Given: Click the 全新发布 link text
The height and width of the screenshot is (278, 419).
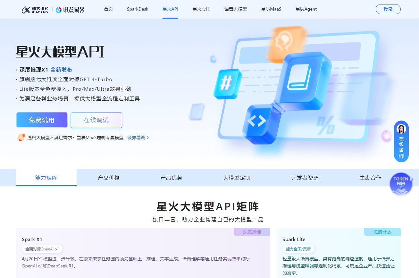Looking at the screenshot, I should pyautogui.click(x=61, y=70).
